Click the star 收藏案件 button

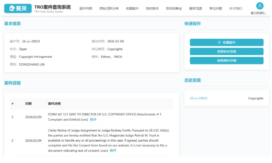(226, 42)
